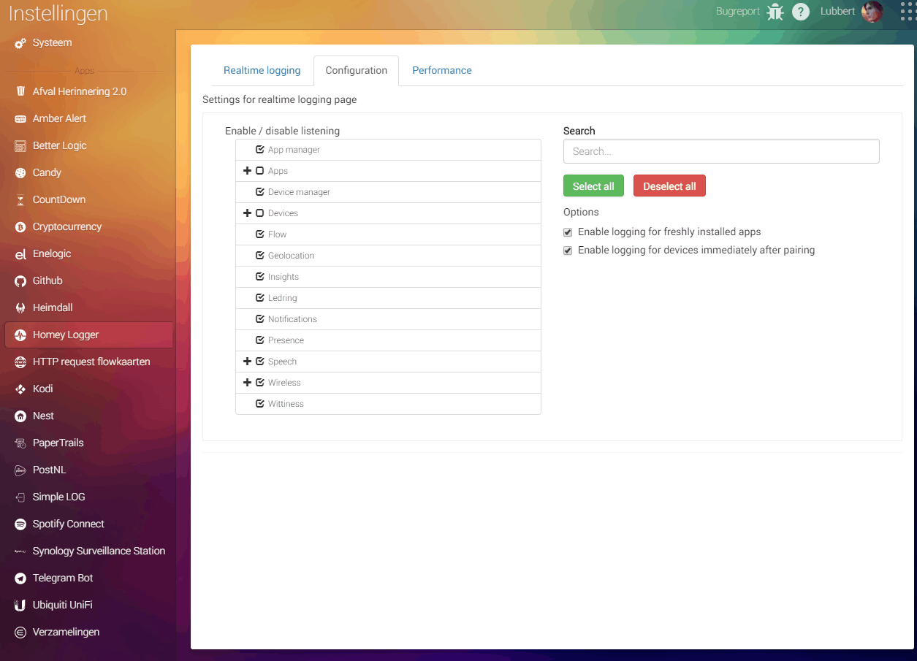The height and width of the screenshot is (661, 917).
Task: Open the Homey Logger settings entry
Action: pos(89,335)
